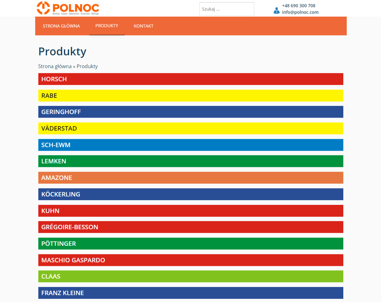
Task: Open the Strona Główna menu item
Action: [x=61, y=26]
